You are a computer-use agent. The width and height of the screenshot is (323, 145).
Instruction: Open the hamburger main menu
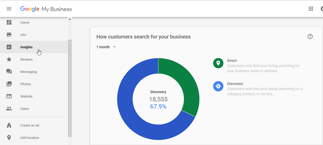click(x=9, y=9)
